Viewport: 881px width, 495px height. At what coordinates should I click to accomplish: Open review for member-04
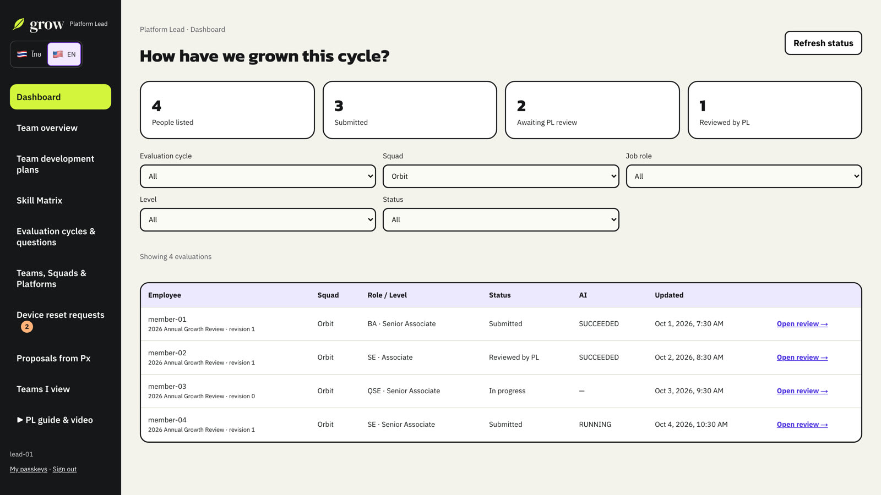[802, 425]
